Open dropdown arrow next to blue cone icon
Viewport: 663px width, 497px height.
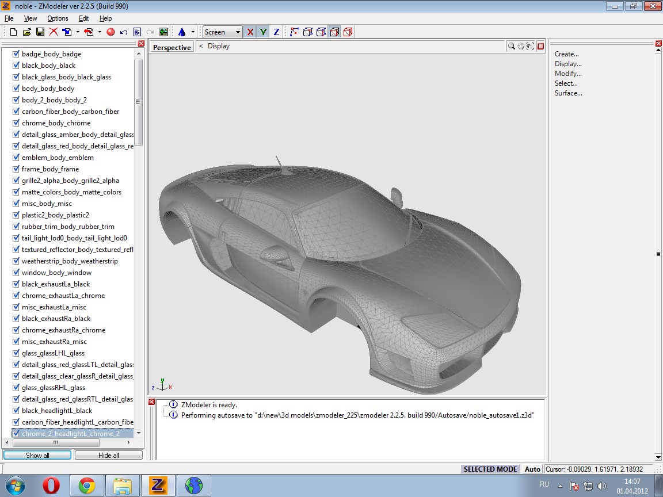point(193,32)
